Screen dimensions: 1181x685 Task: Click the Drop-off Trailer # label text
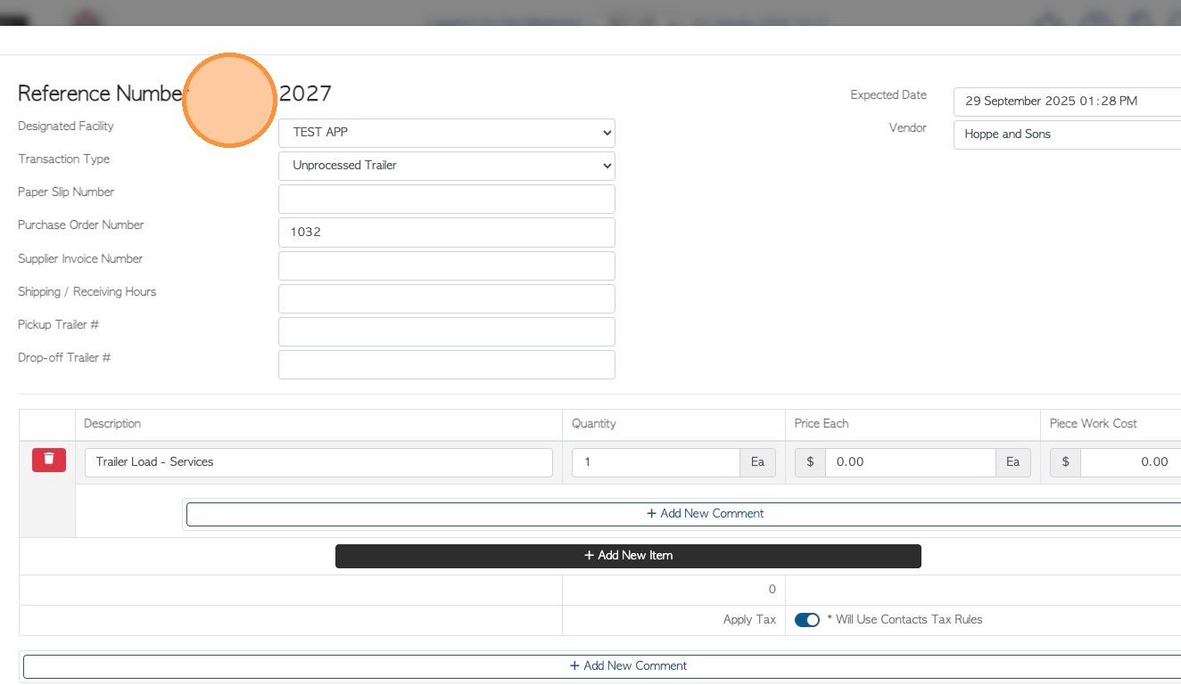(64, 358)
